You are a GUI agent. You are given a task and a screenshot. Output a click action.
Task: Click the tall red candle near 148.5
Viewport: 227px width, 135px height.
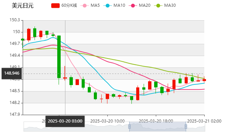coord(138,93)
